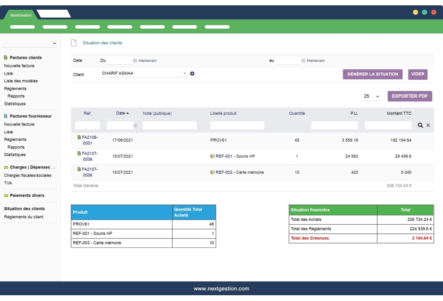Image resolution: width=443 pixels, height=301 pixels.
Task: Click the yellow window control dot
Action: [416, 12]
